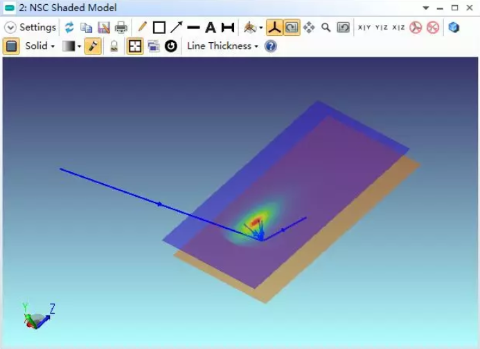Toggle the flashlight lighting button

point(92,46)
